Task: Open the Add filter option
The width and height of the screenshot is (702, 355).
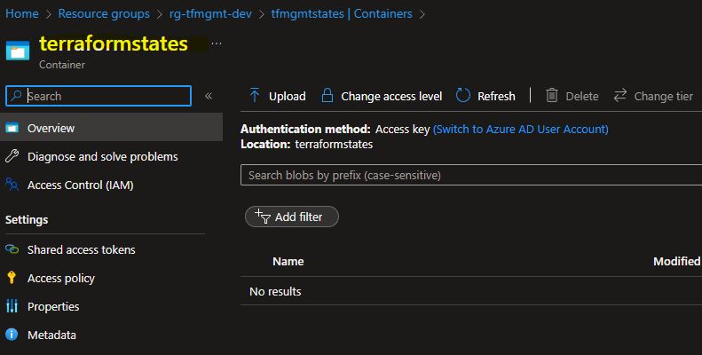Action: coord(292,217)
